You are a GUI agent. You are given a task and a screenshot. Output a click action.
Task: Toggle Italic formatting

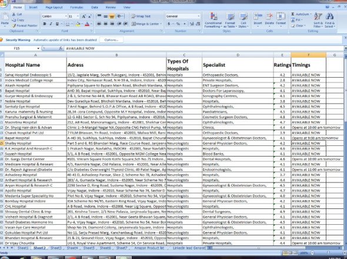coord(51,24)
